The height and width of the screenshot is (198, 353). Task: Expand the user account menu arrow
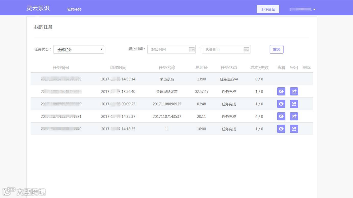[x=314, y=9]
